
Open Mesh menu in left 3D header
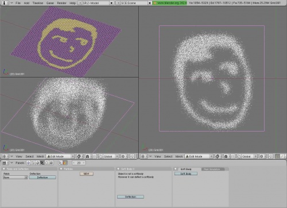pyautogui.click(x=40, y=156)
